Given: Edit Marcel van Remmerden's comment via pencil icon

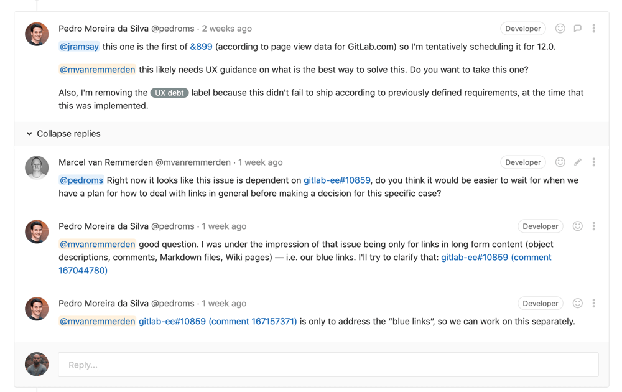Looking at the screenshot, I should click(577, 162).
